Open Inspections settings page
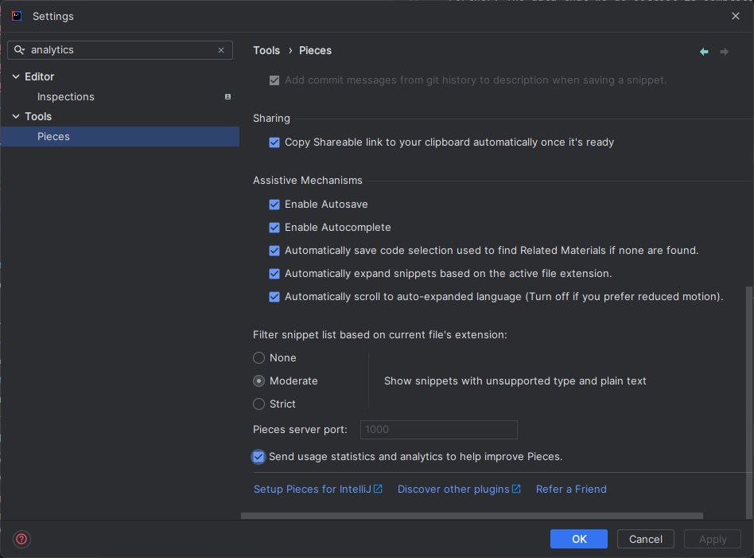The width and height of the screenshot is (754, 558). pyautogui.click(x=65, y=97)
